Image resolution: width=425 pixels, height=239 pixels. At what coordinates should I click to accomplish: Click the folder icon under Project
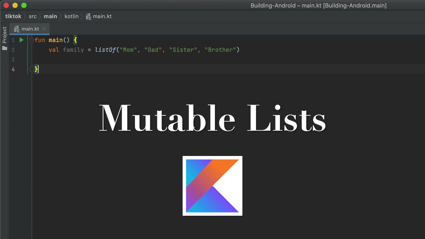tap(5, 48)
